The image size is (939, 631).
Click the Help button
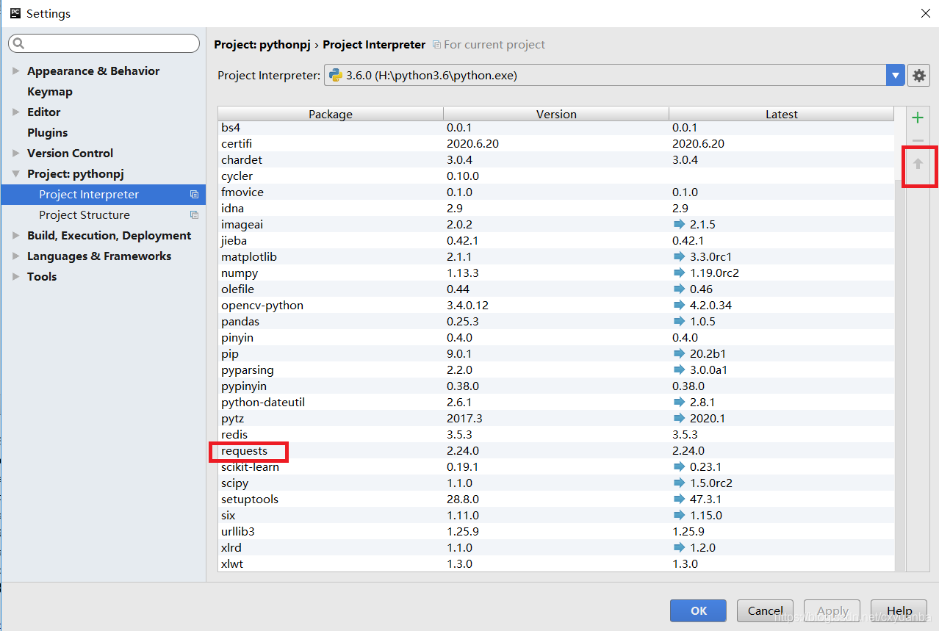point(899,610)
